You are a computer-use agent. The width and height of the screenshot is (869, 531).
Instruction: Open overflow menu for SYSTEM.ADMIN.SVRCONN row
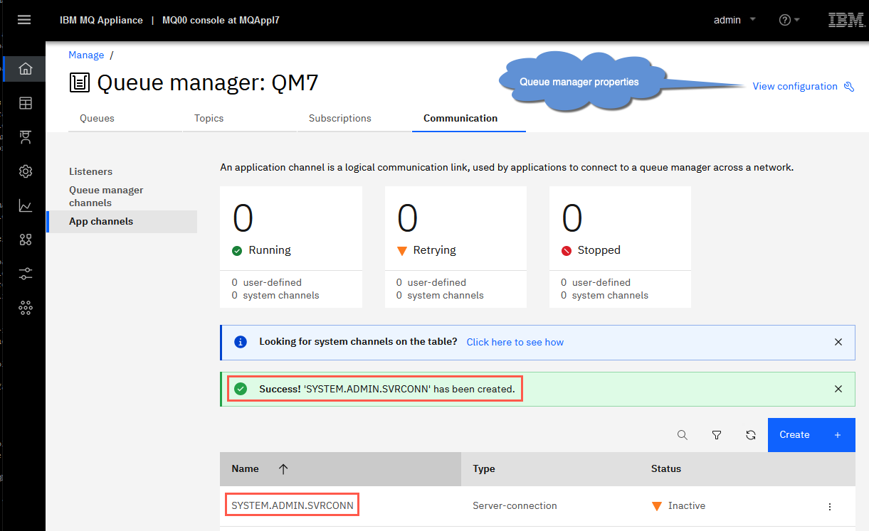coord(830,507)
